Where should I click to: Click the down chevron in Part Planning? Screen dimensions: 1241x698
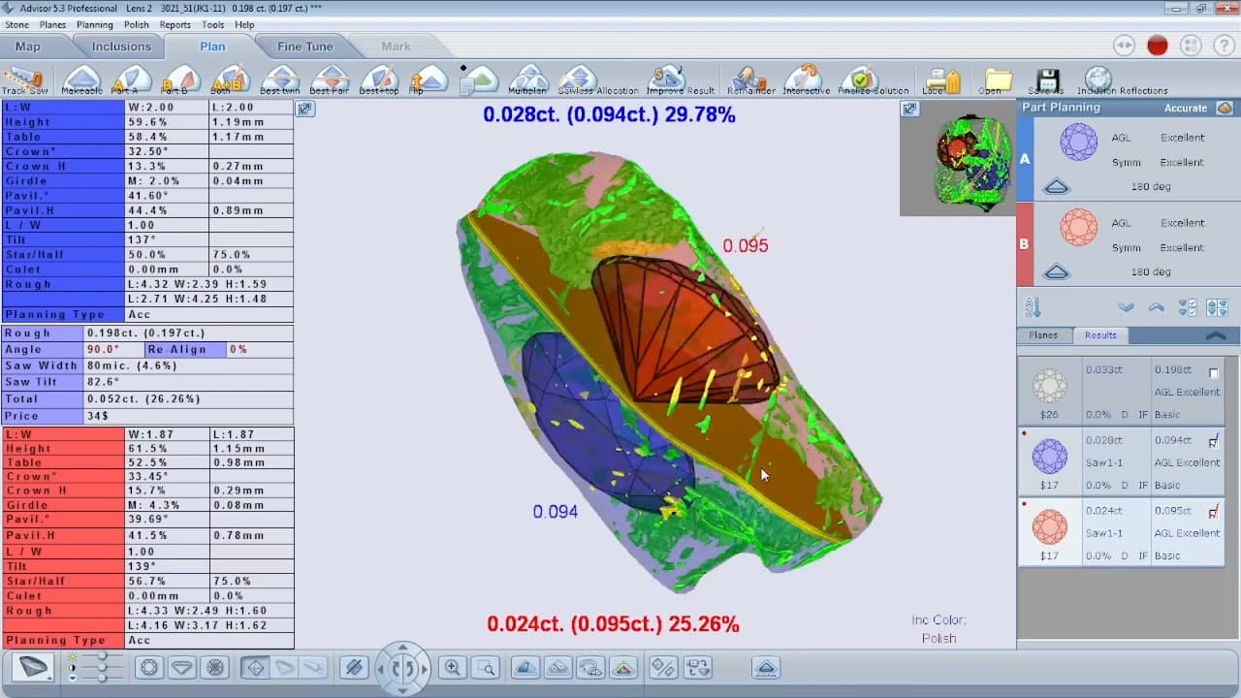(1126, 307)
